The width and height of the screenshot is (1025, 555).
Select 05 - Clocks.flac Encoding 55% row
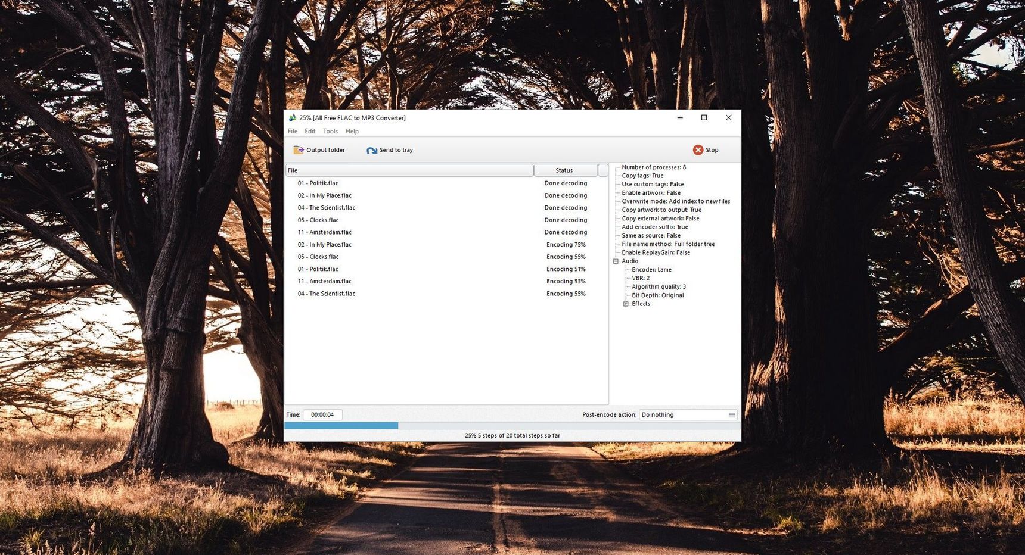(446, 257)
